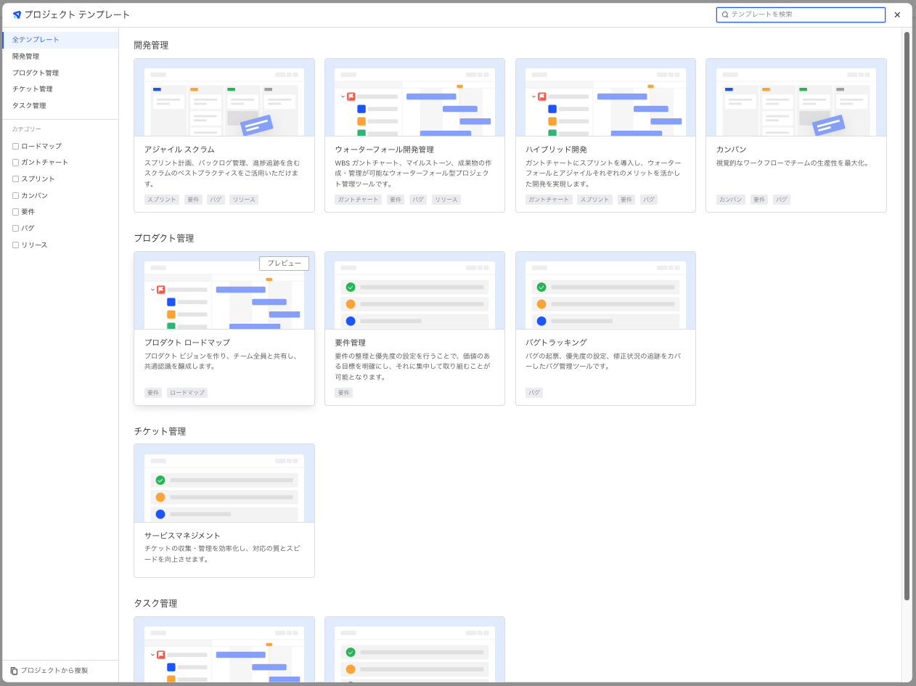Select タスク管理 in the sidebar
The width and height of the screenshot is (916, 686).
tap(60, 106)
